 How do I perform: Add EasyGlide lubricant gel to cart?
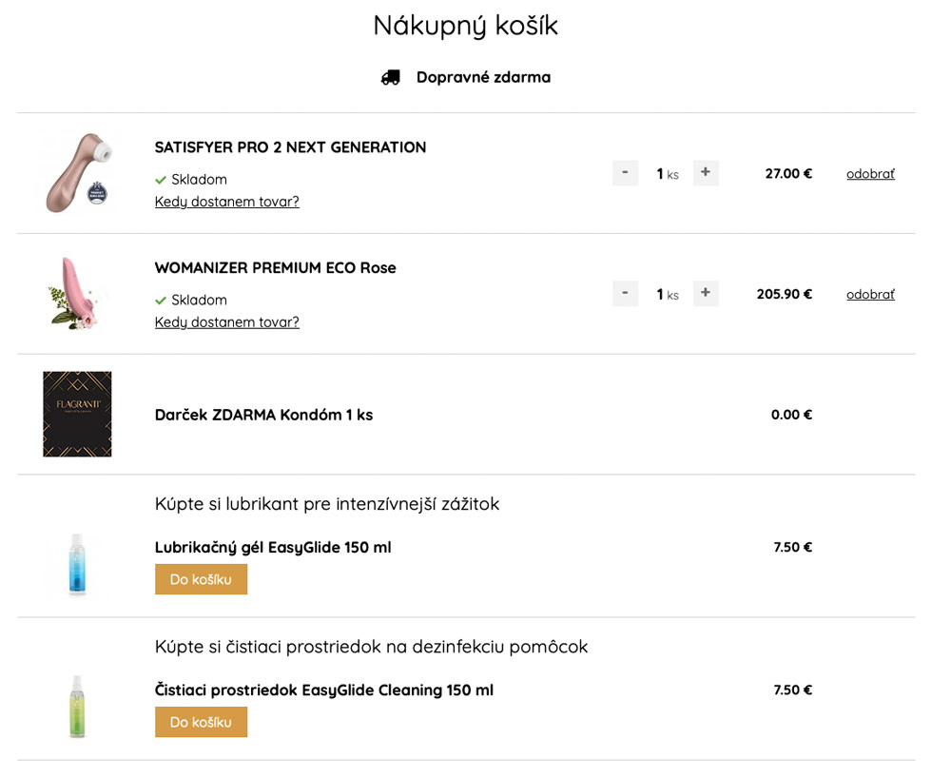(201, 579)
